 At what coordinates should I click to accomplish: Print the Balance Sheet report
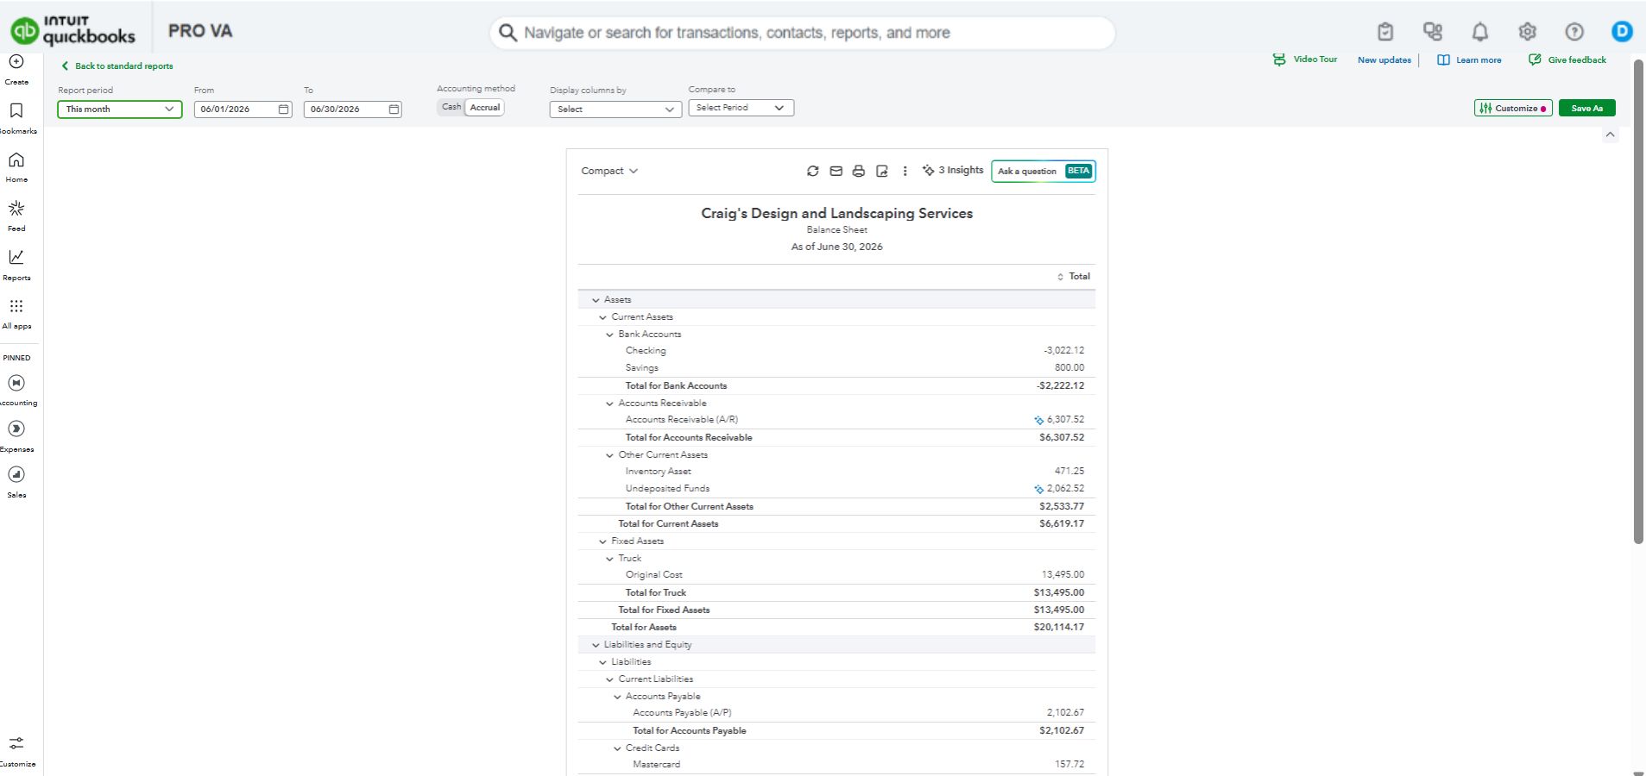point(858,171)
